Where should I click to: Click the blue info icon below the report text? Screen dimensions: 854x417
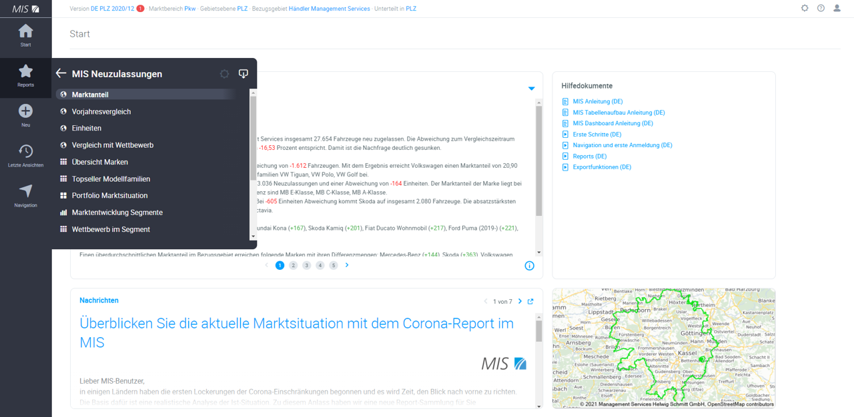tap(529, 266)
